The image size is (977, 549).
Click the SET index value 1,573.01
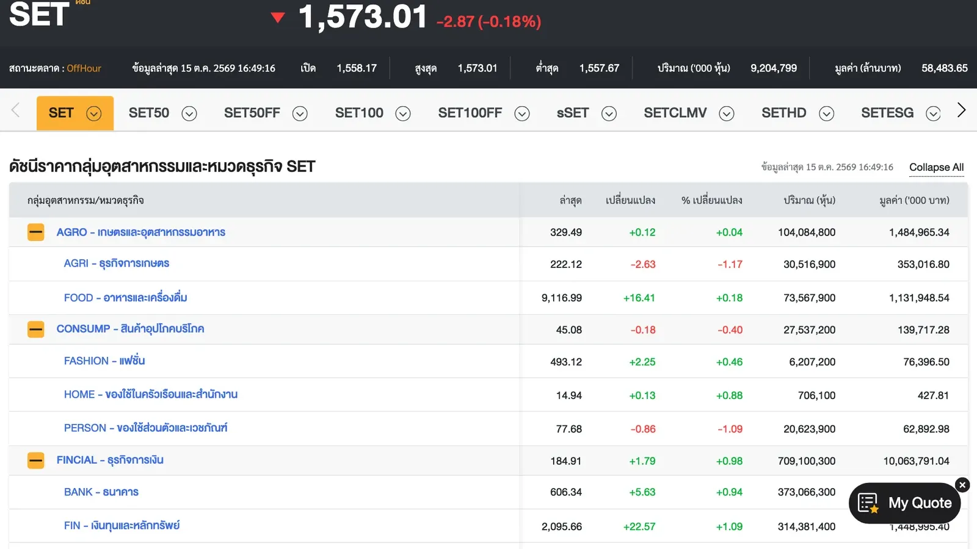pyautogui.click(x=363, y=16)
